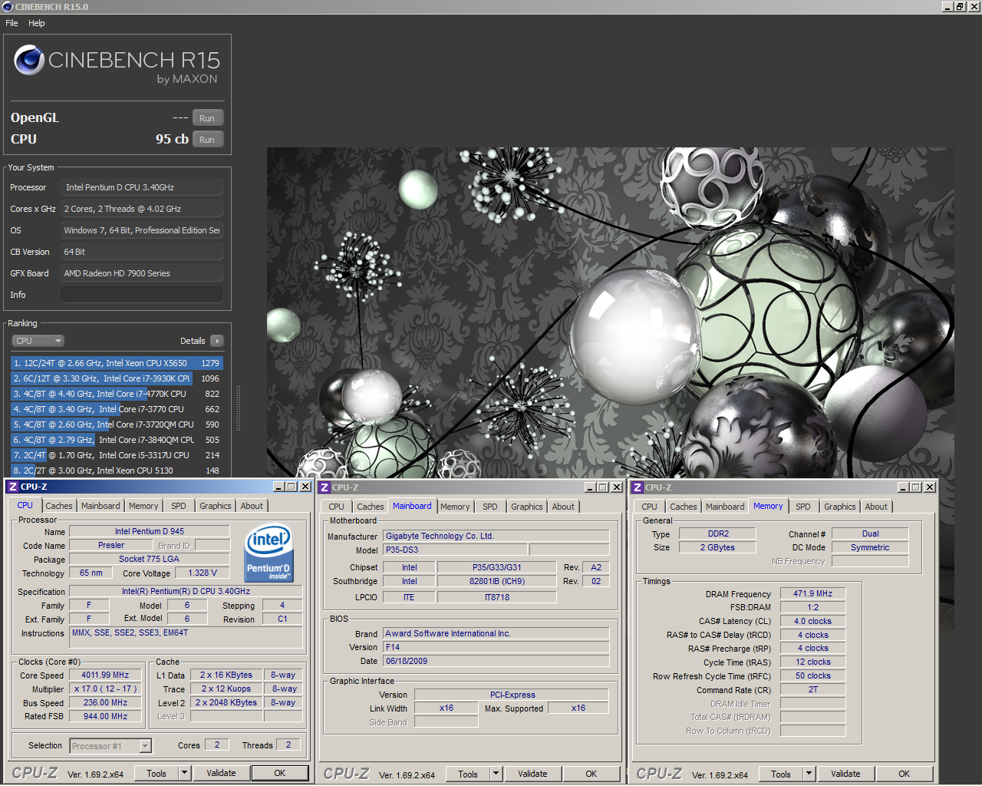This screenshot has height=786, width=982.
Task: Switch to Mainboard tab in left CPU-Z
Action: [101, 506]
